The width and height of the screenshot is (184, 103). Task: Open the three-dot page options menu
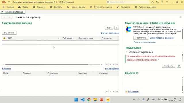(x=180, y=17)
